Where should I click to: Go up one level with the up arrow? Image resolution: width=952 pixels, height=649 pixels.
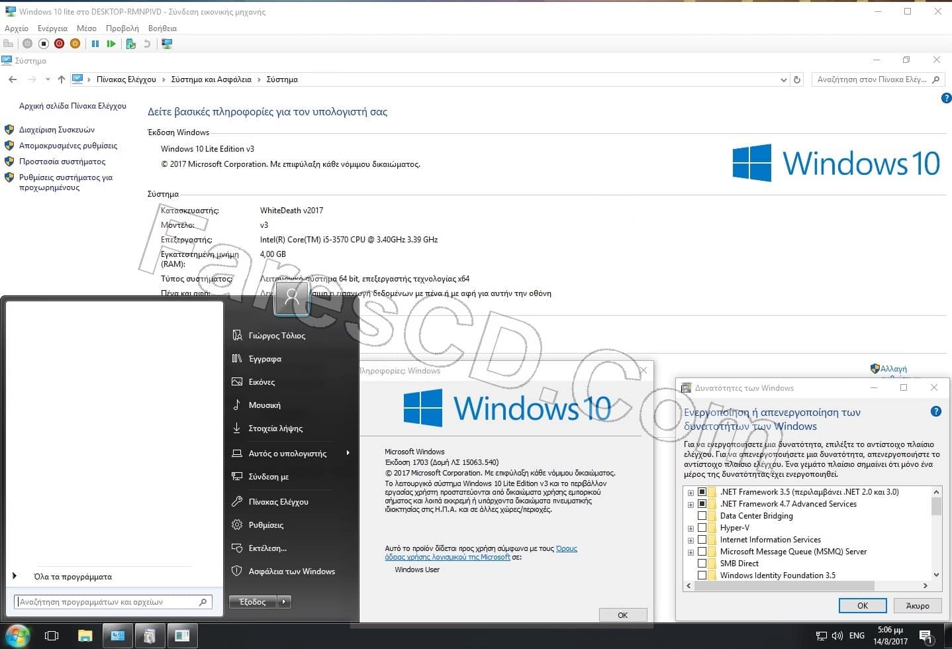[61, 79]
